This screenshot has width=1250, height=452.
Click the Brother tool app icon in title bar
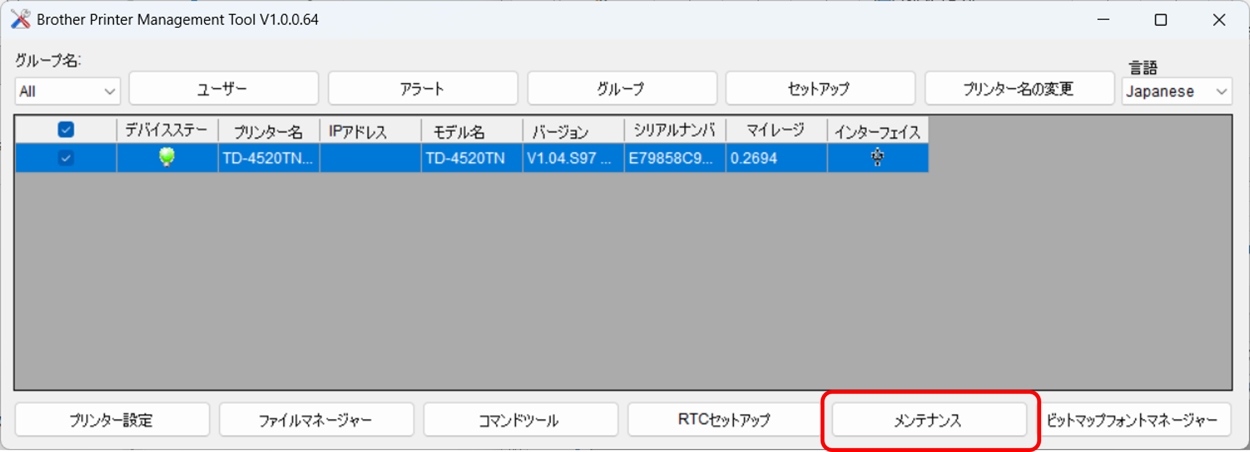[20, 20]
